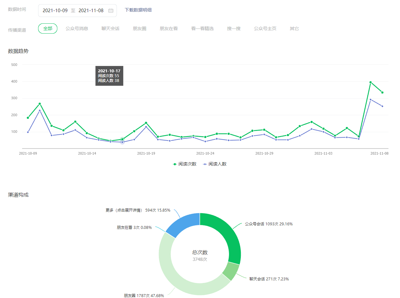Toggle the 阅读人数 legend marker
Image resolution: width=400 pixels, height=298 pixels.
(x=205, y=164)
